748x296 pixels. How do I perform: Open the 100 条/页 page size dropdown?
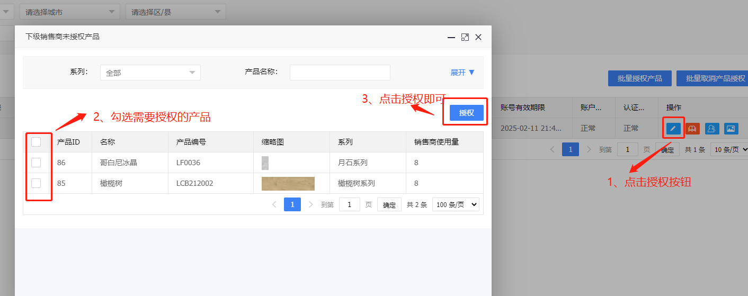pos(456,204)
